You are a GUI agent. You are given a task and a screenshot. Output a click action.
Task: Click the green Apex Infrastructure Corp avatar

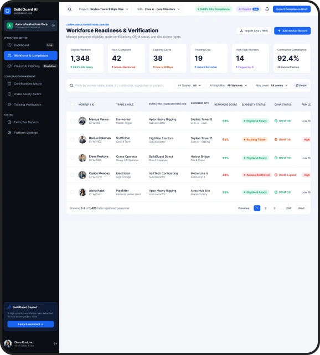[9, 25]
